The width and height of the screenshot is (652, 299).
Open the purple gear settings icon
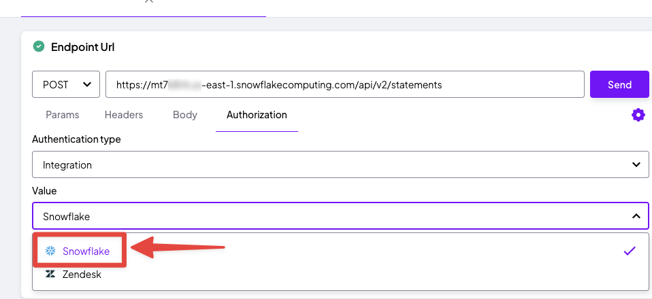pyautogui.click(x=638, y=115)
